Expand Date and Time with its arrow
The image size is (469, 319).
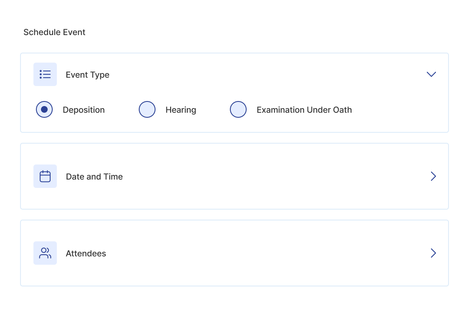433,176
